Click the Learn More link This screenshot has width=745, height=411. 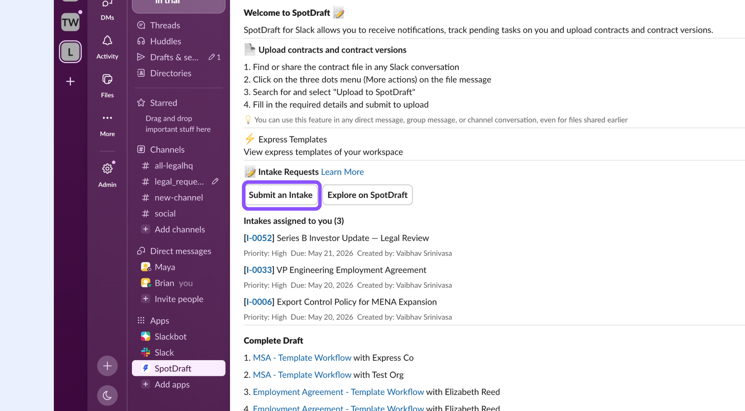pyautogui.click(x=342, y=172)
